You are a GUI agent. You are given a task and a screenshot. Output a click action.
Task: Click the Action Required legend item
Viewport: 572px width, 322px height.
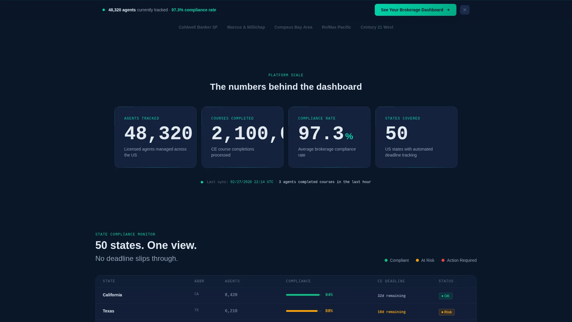tap(459, 260)
